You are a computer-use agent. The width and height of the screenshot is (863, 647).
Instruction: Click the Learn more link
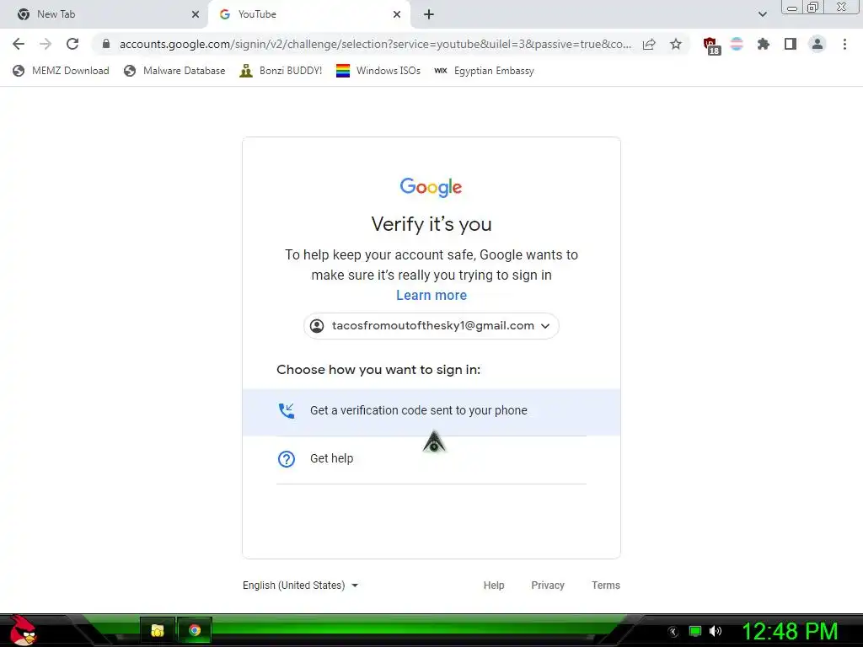tap(431, 296)
